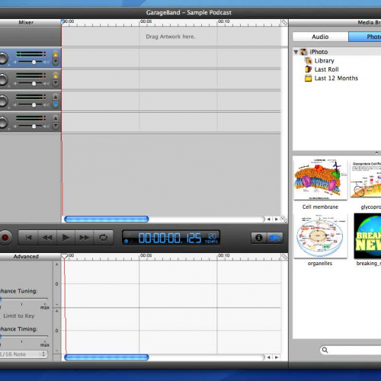Screen dimensions: 381x381
Task: Toggle ducking down arrow on fourth track
Action: (x=56, y=126)
